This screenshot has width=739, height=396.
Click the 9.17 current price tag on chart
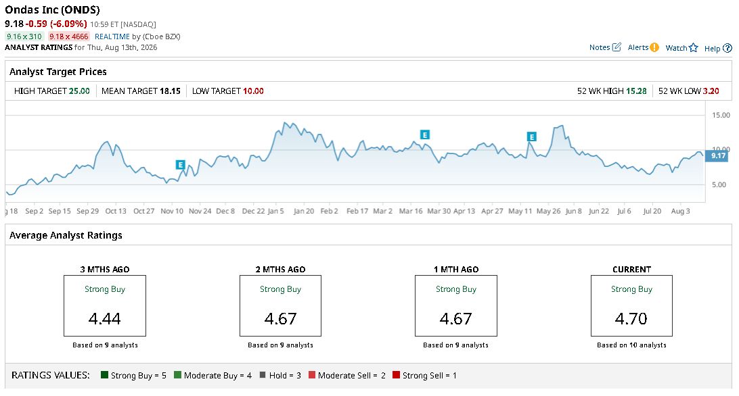(717, 156)
